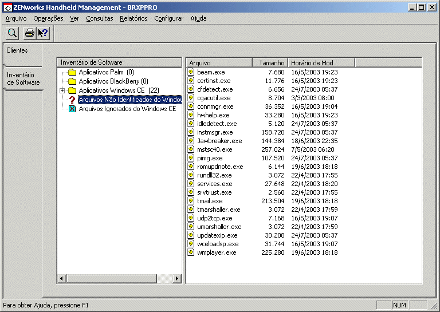Click the Aplicativos Windows CE folder icon
This screenshot has height=312, width=440.
(x=72, y=90)
